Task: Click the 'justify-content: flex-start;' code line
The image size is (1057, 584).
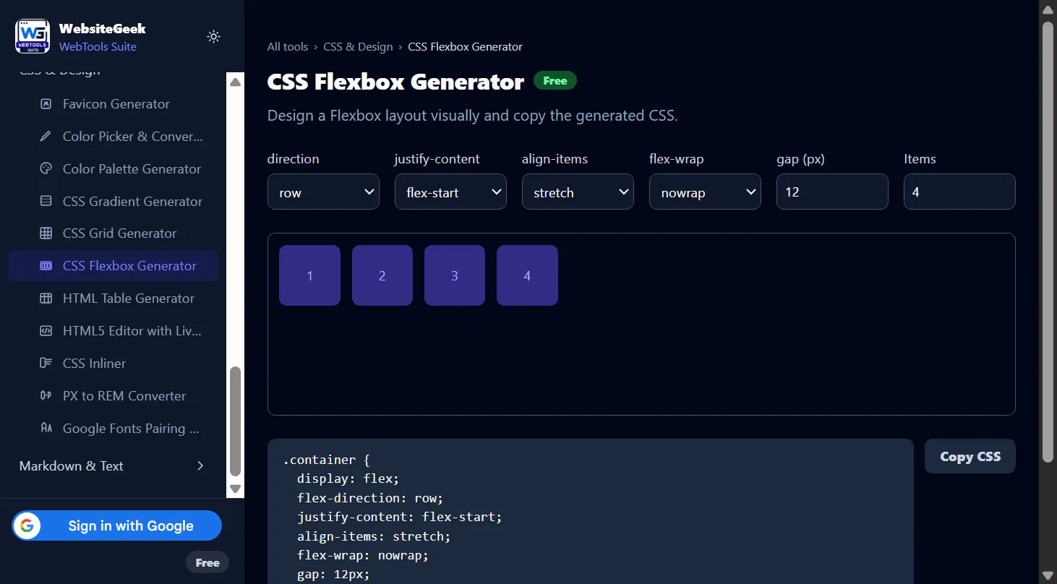Action: tap(399, 517)
